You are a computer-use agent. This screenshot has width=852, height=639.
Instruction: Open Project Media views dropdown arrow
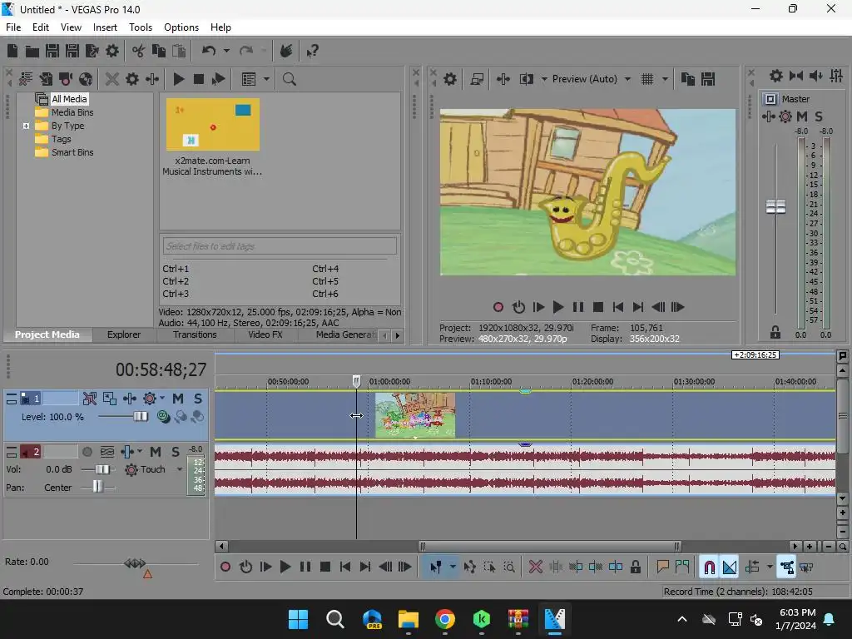click(266, 79)
